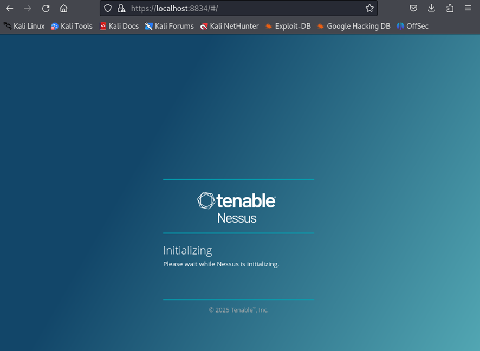Open the downloads panel
The width and height of the screenshot is (480, 351).
point(431,8)
